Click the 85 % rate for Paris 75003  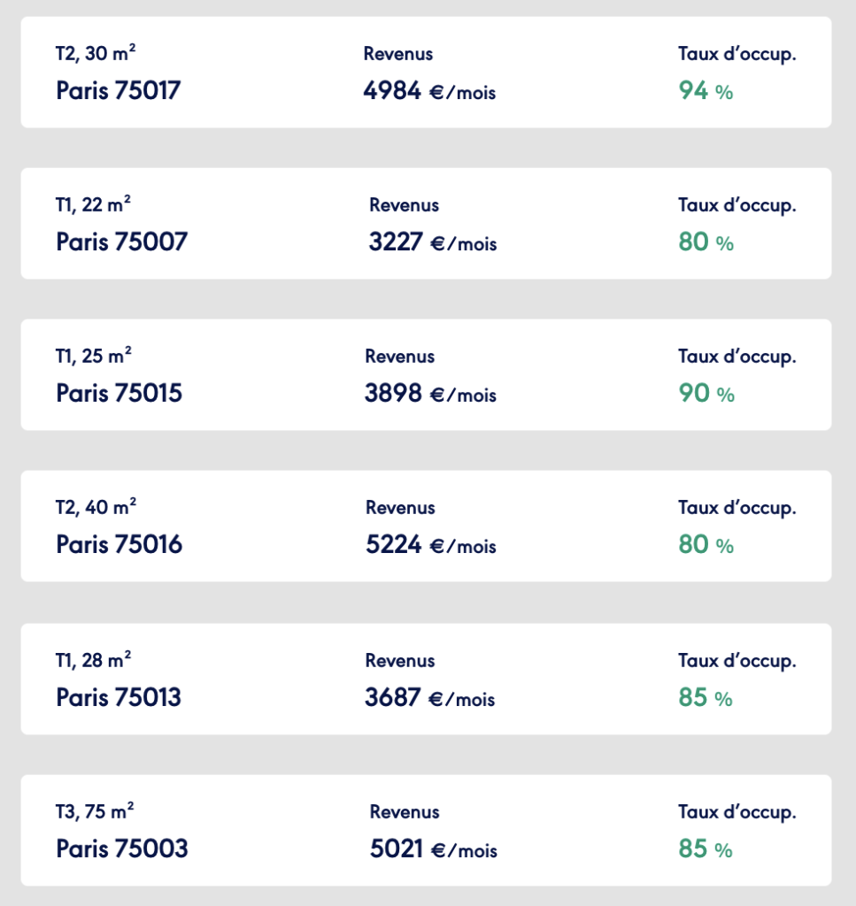[x=706, y=848]
